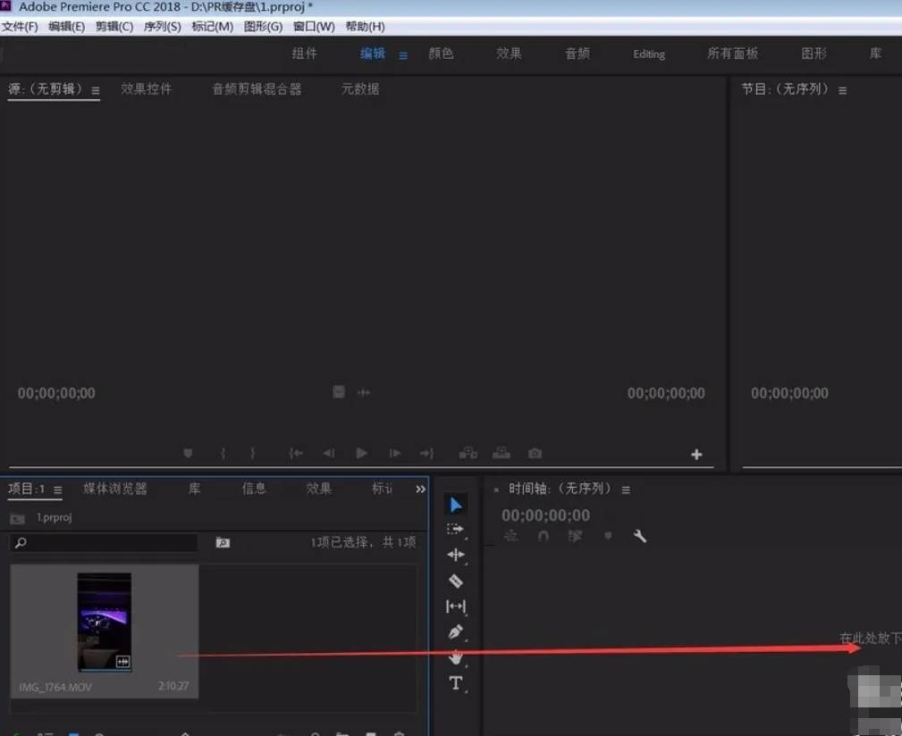Switch to the 所有面板 workspace

tap(732, 54)
